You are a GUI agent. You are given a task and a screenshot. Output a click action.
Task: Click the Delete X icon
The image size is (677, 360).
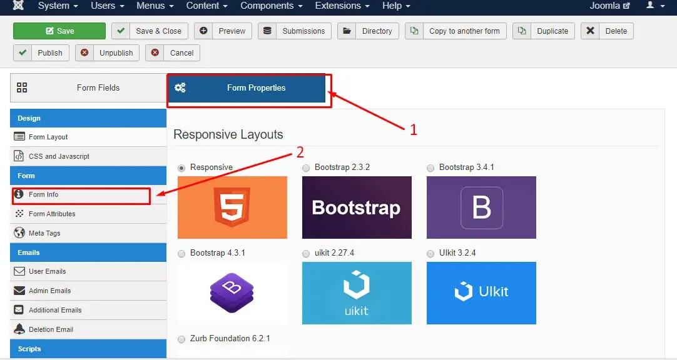point(590,31)
